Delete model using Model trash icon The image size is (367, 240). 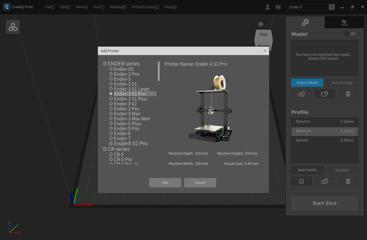[348, 94]
